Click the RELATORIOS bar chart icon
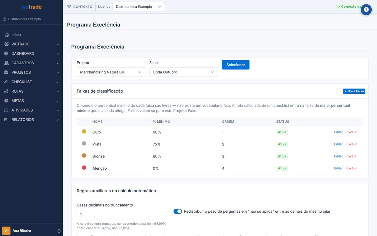 click(6, 119)
